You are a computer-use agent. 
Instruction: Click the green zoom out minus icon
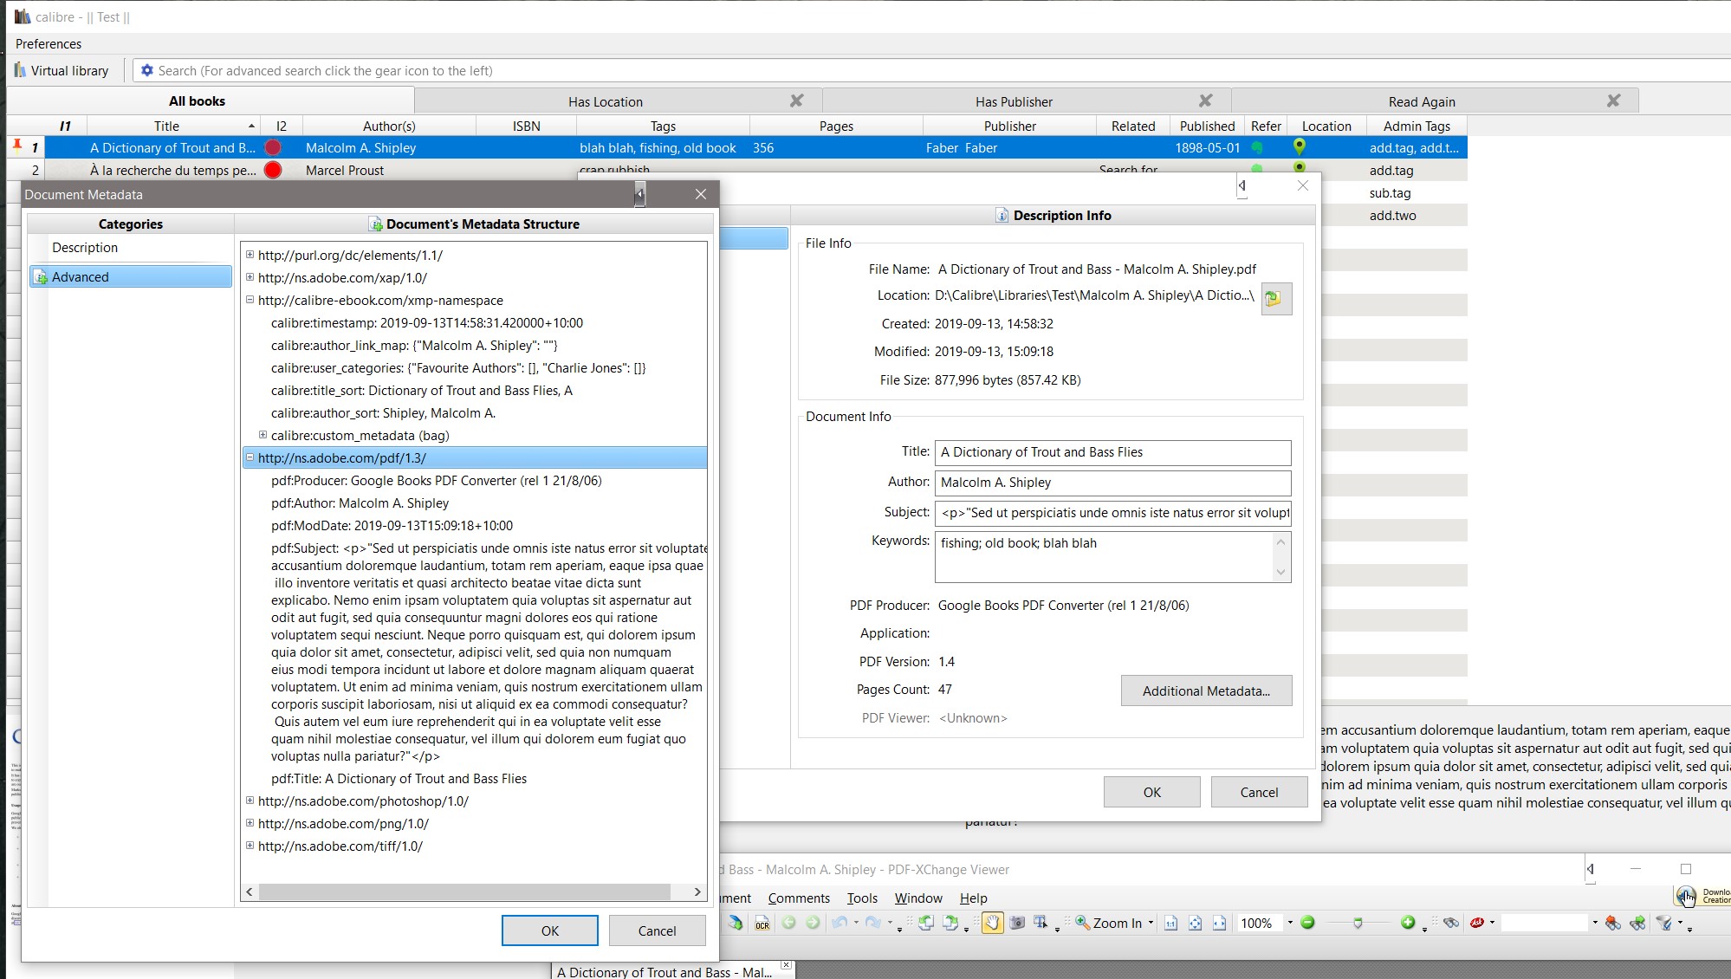pyautogui.click(x=1308, y=923)
